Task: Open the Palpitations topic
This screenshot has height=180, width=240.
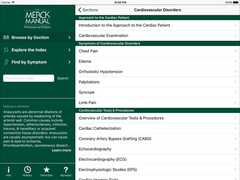Action: pyautogui.click(x=157, y=82)
